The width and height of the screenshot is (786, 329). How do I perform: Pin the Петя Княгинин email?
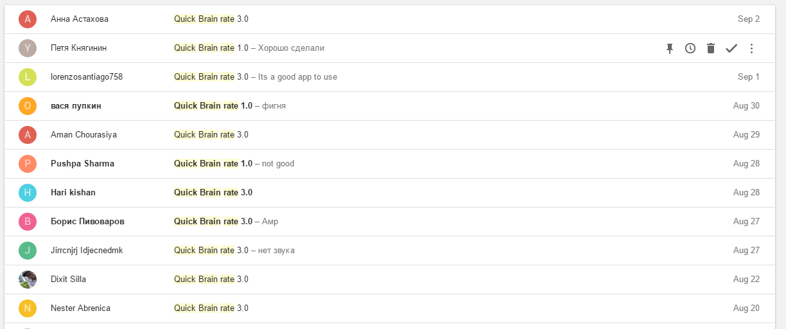(670, 48)
